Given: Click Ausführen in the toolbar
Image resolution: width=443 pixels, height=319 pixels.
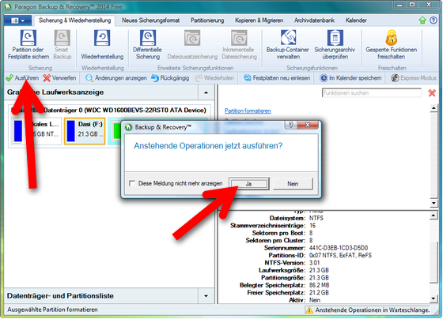Looking at the screenshot, I should pyautogui.click(x=22, y=78).
